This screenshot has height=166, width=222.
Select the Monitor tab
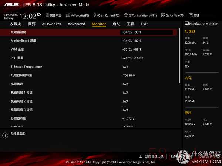pos(99,24)
